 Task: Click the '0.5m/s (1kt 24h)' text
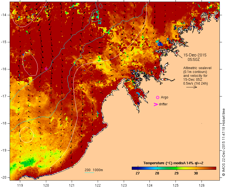[x=195, y=83]
